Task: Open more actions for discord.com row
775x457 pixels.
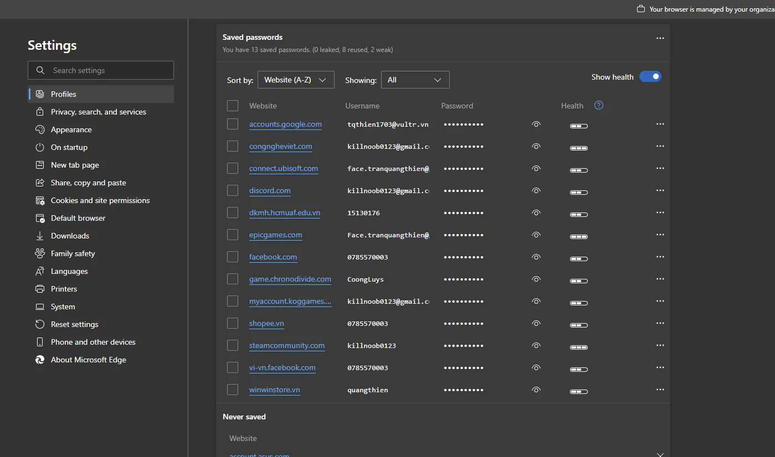Action: 660,190
